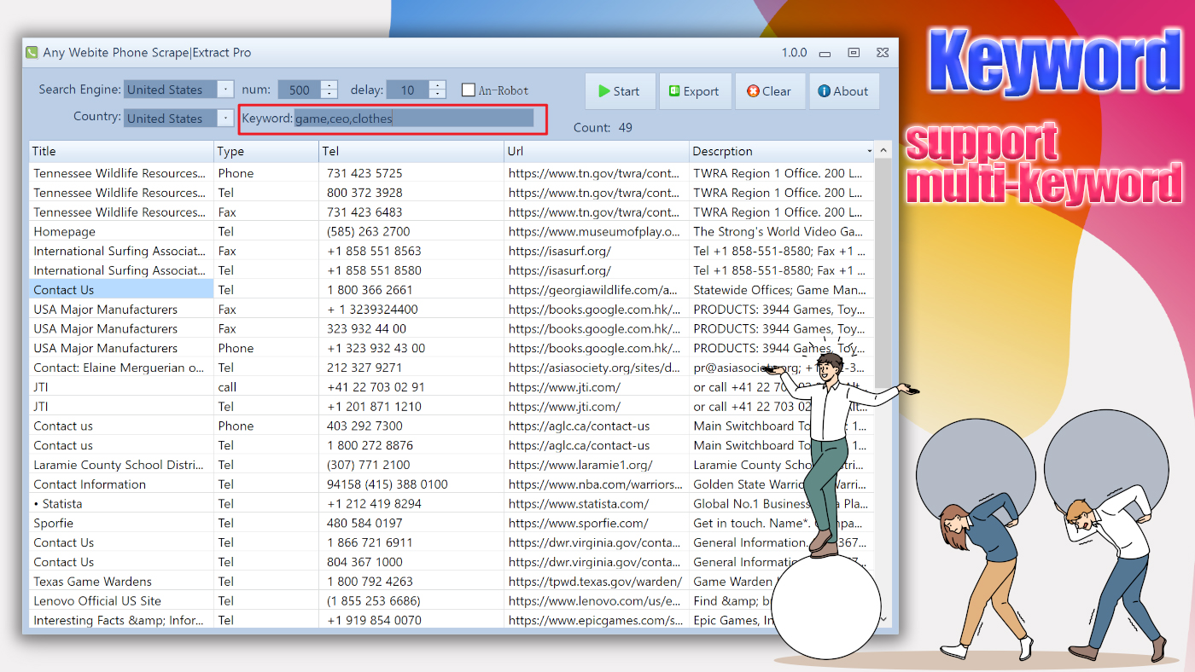Select the • Statista title cell
The image size is (1195, 672).
pyautogui.click(x=121, y=503)
